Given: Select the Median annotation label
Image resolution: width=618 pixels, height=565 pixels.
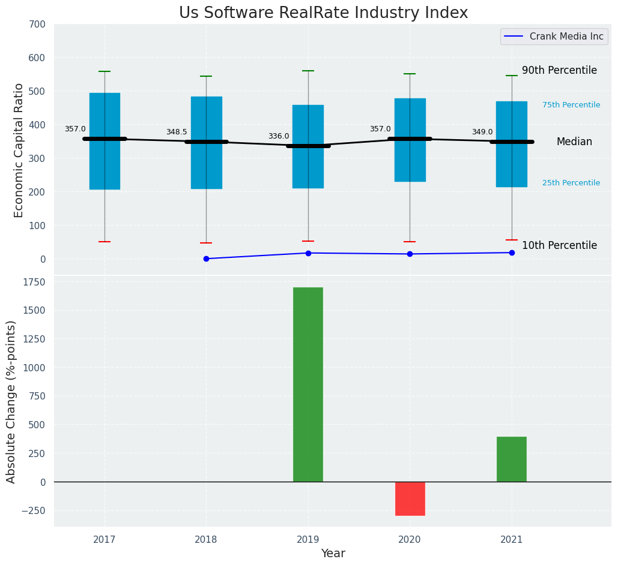Looking at the screenshot, I should click(574, 142).
